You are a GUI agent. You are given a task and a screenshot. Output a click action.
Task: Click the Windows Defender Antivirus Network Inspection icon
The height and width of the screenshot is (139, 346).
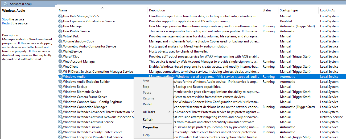[x=60, y=117]
